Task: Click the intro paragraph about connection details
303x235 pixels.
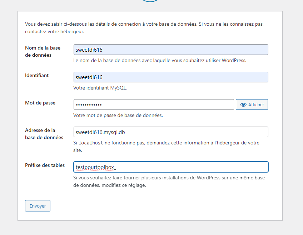Action: click(145, 28)
